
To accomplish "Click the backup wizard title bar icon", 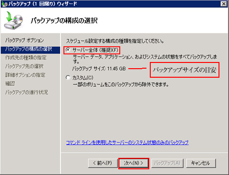I will [x=4, y=4].
